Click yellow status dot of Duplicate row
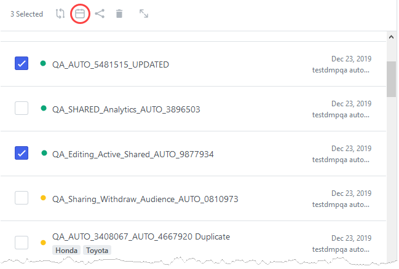The height and width of the screenshot is (269, 399). coord(43,243)
